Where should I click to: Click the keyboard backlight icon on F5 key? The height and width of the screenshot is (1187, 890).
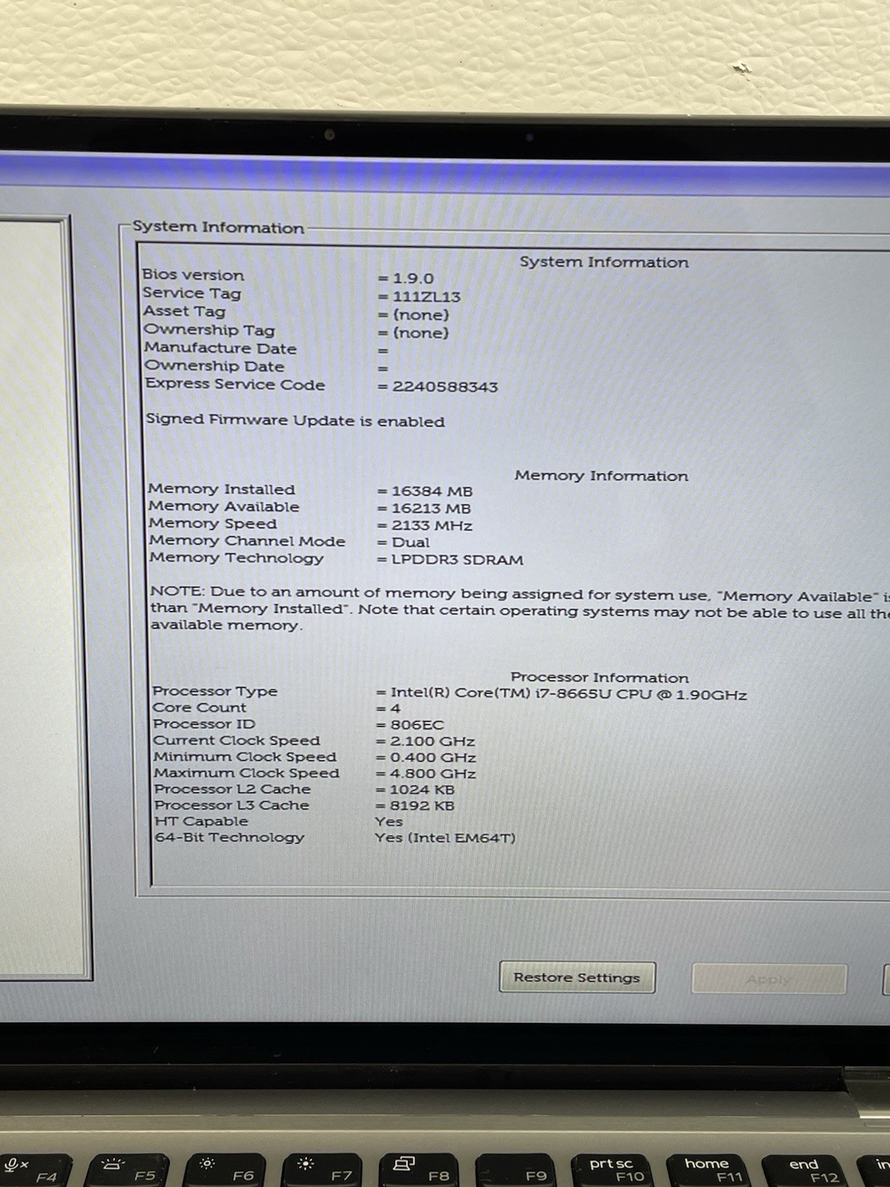112,1163
